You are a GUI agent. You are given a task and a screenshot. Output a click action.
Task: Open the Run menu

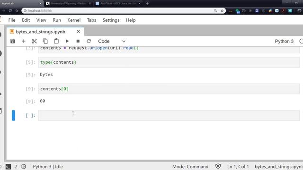click(x=57, y=20)
